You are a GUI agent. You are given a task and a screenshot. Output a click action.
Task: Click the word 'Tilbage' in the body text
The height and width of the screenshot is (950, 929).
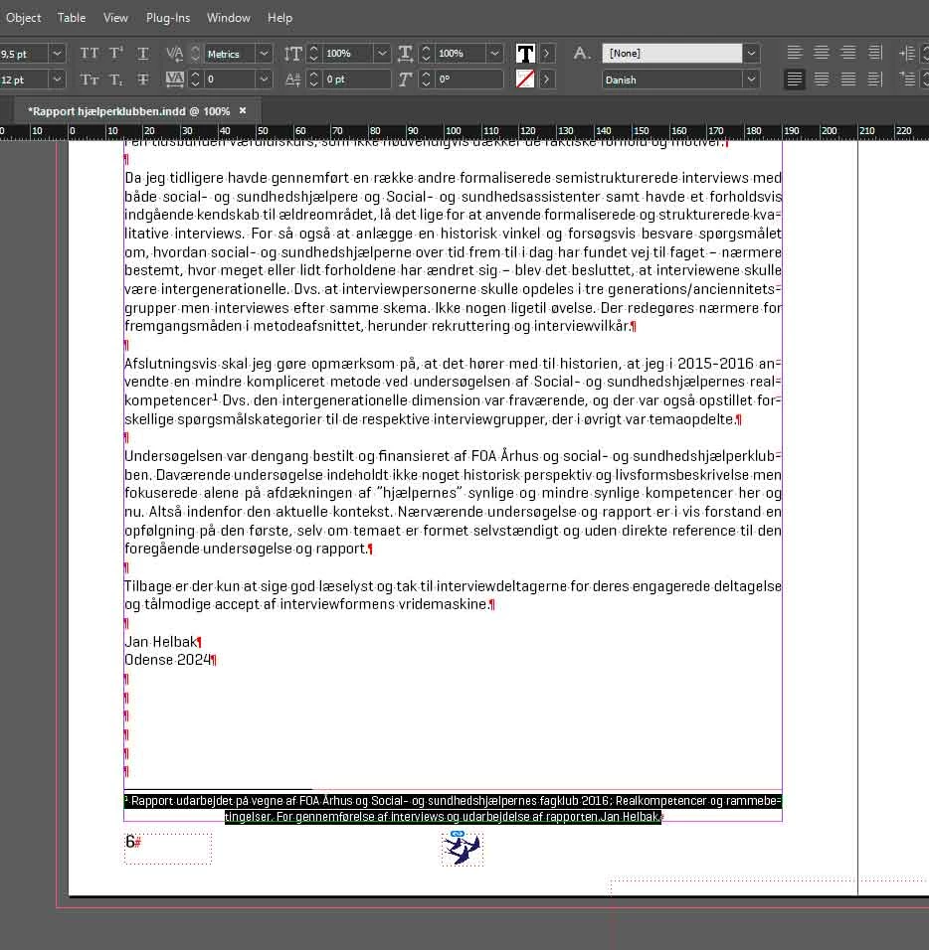pos(148,586)
